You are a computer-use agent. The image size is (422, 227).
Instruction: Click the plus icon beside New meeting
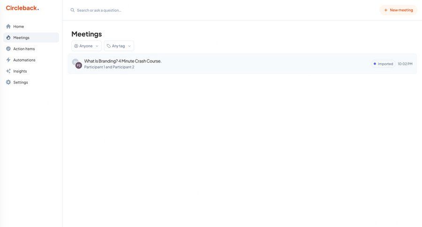point(386,10)
